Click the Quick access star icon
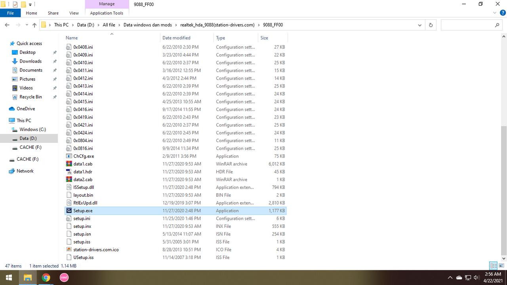 point(12,44)
